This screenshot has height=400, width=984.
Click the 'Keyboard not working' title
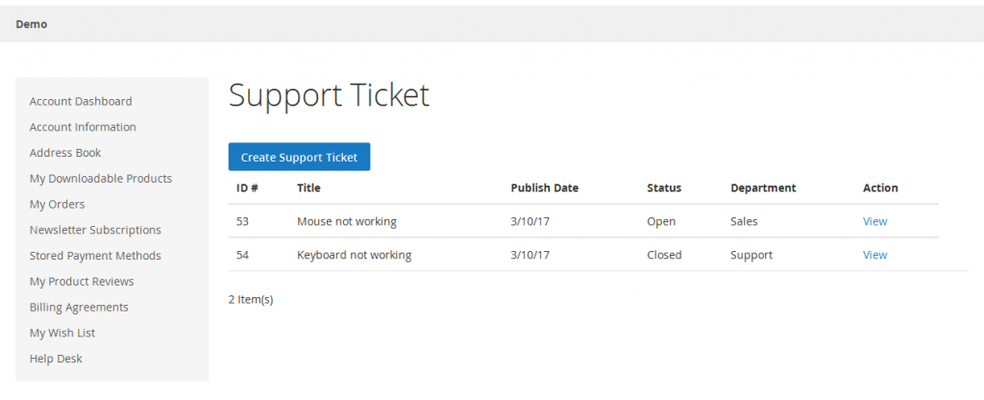click(354, 255)
